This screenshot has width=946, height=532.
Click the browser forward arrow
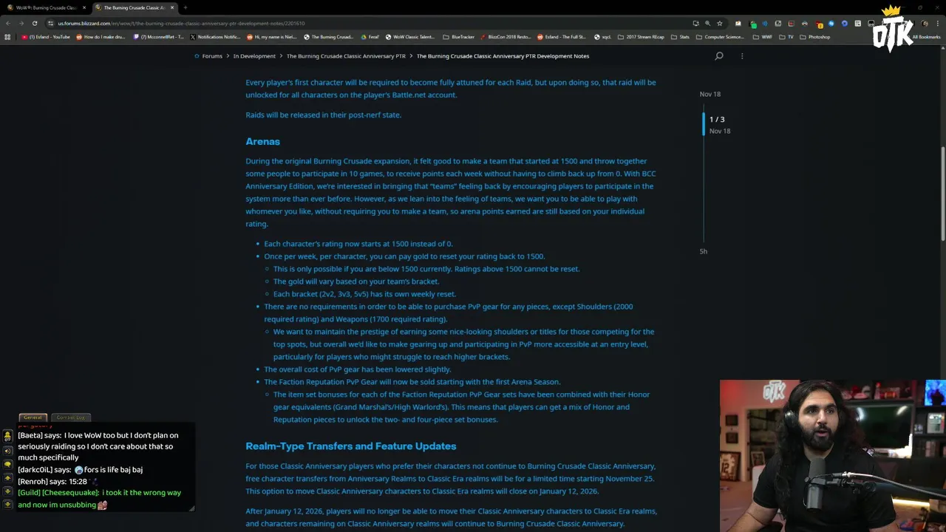coord(21,23)
